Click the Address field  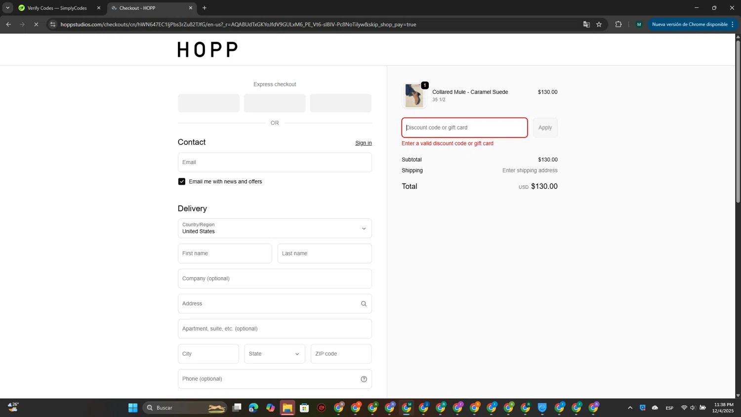(275, 304)
